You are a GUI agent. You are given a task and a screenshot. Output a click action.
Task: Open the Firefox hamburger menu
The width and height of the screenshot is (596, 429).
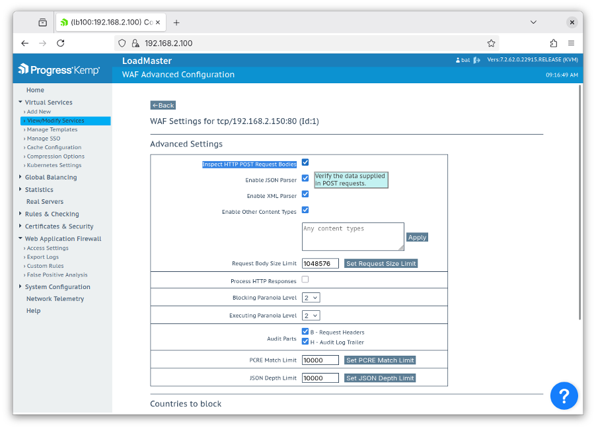[x=572, y=43]
